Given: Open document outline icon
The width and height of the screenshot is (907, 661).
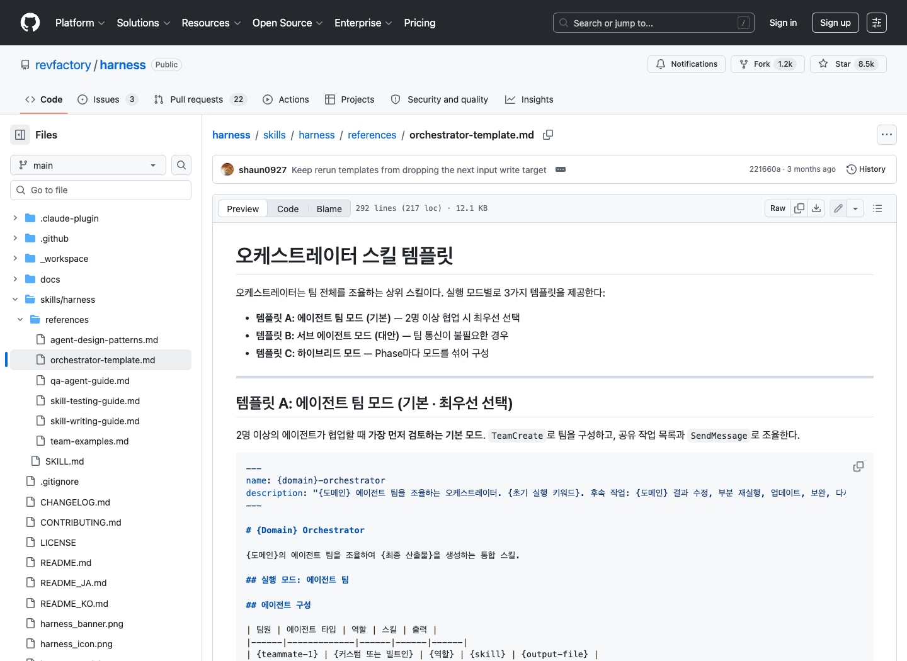Looking at the screenshot, I should 877,208.
